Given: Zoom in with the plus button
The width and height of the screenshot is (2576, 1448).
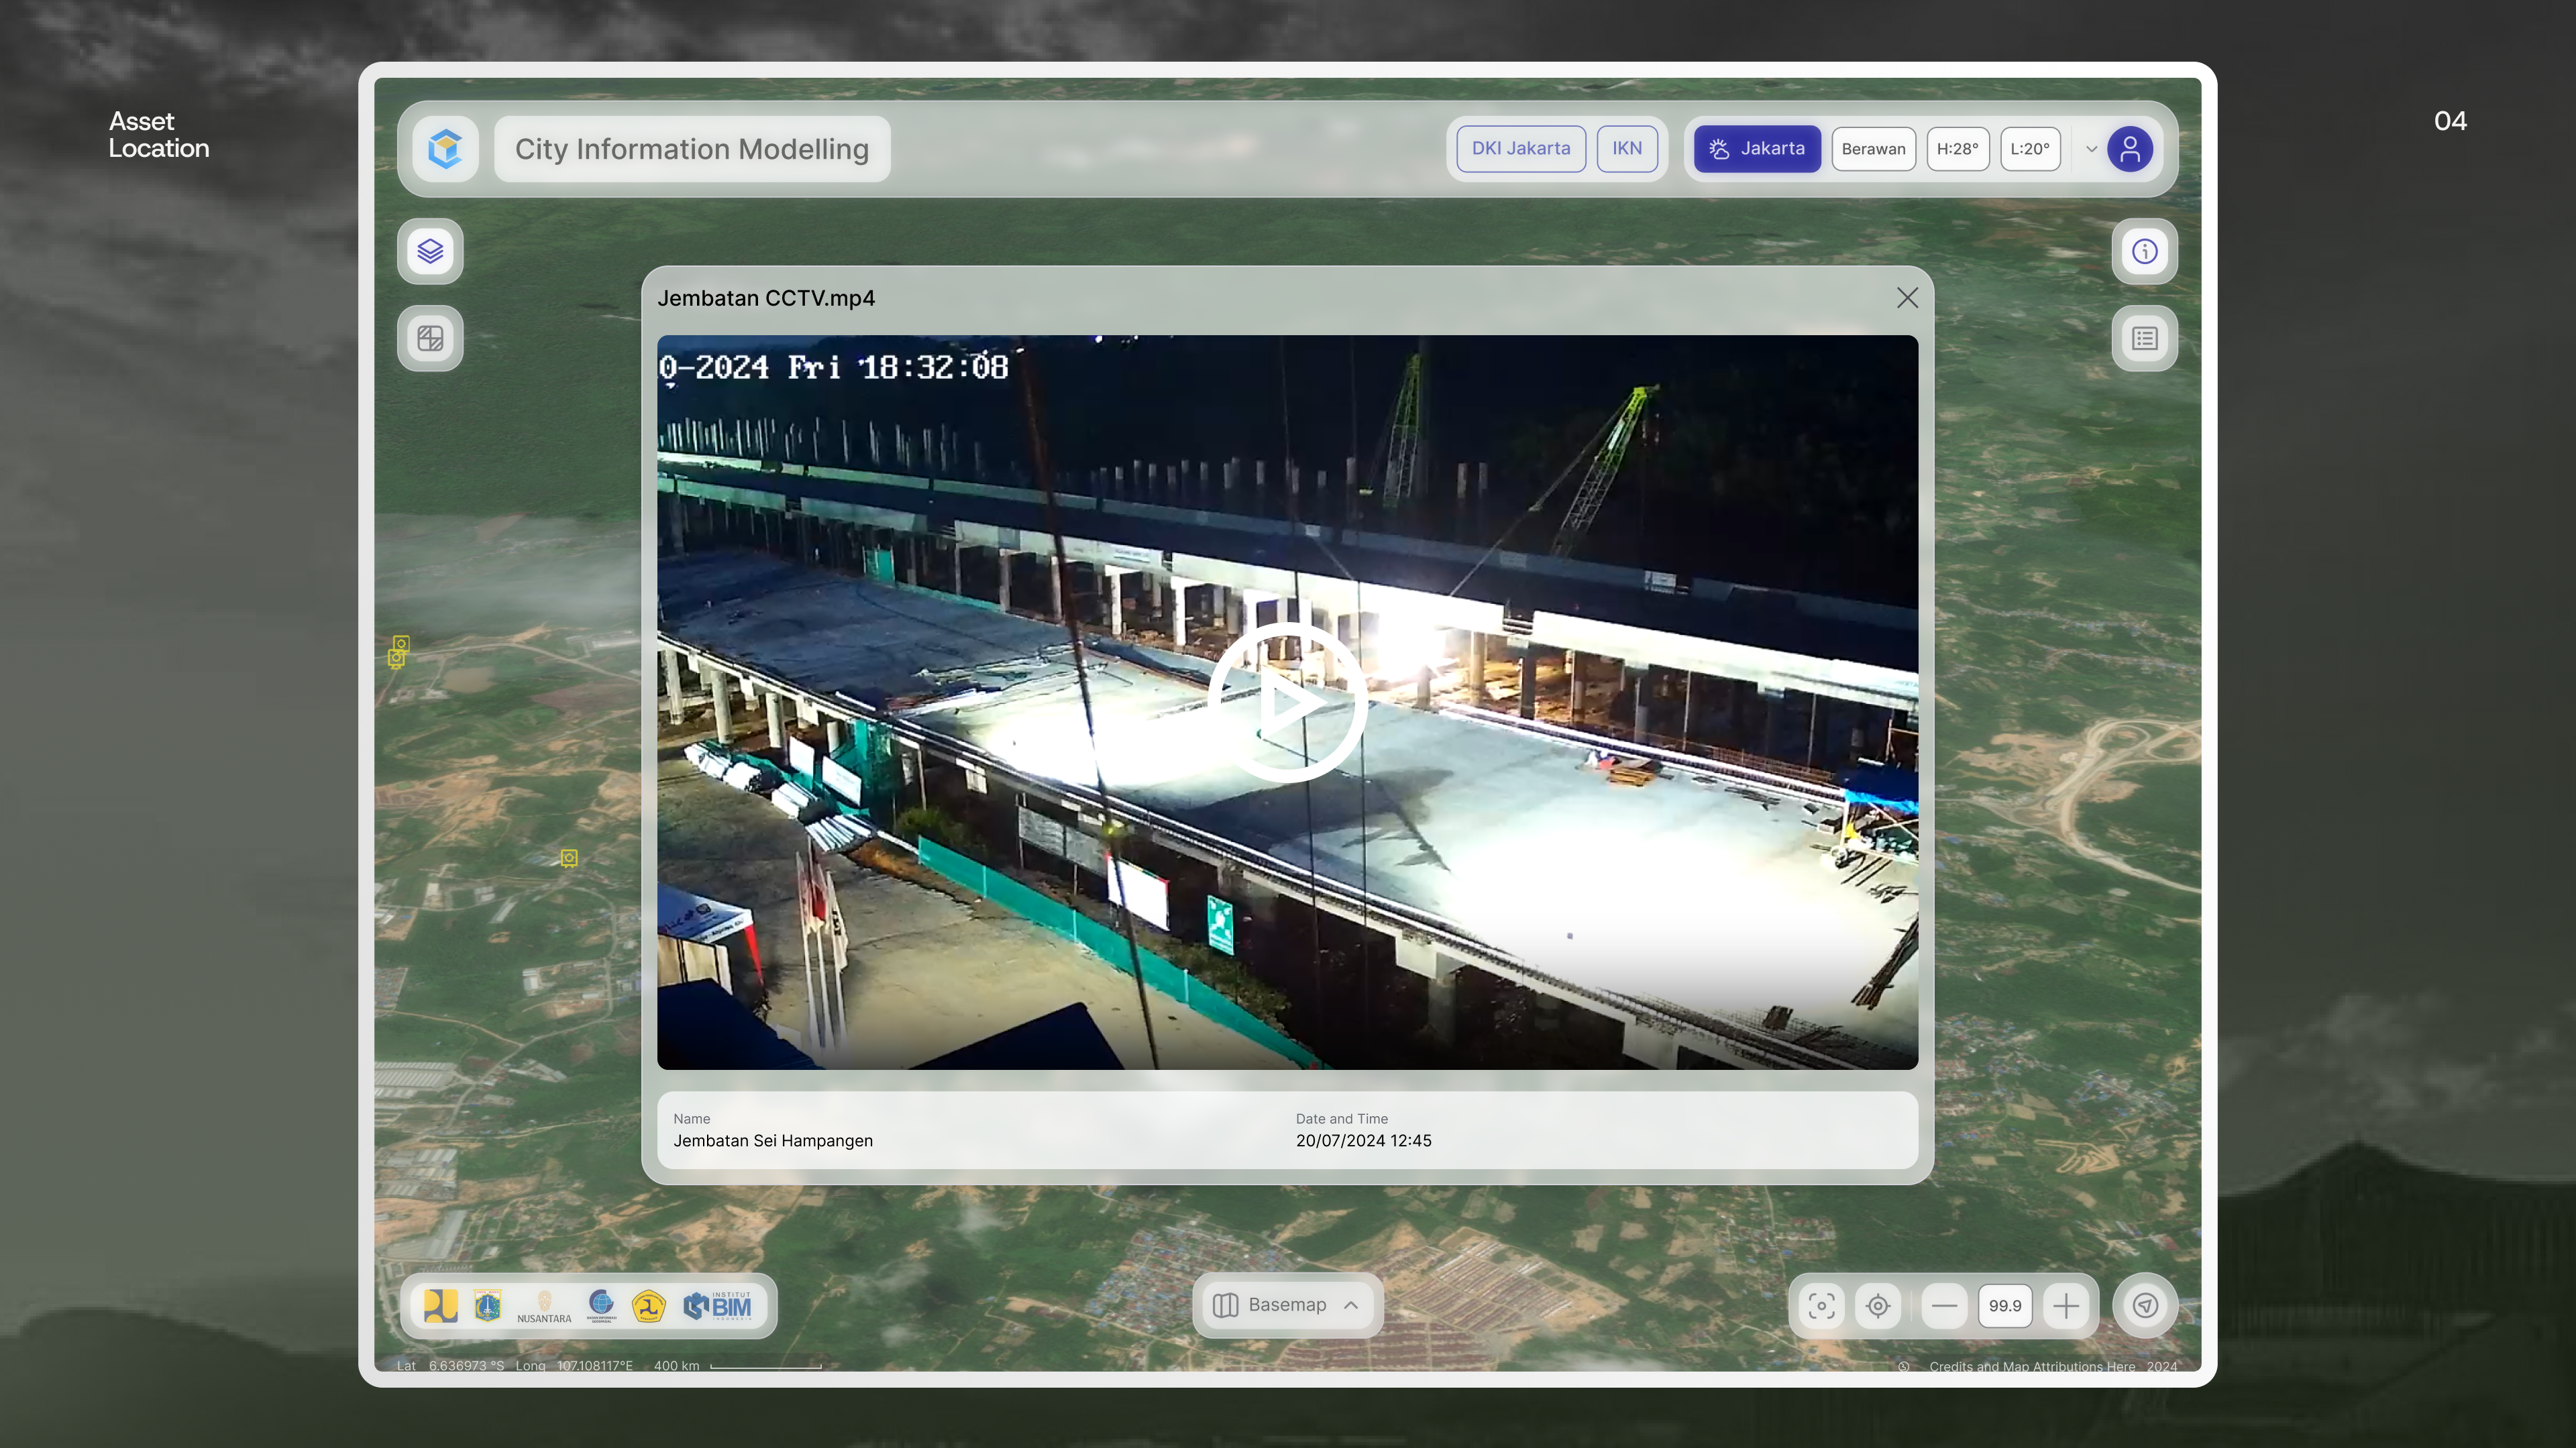Looking at the screenshot, I should pos(2066,1305).
